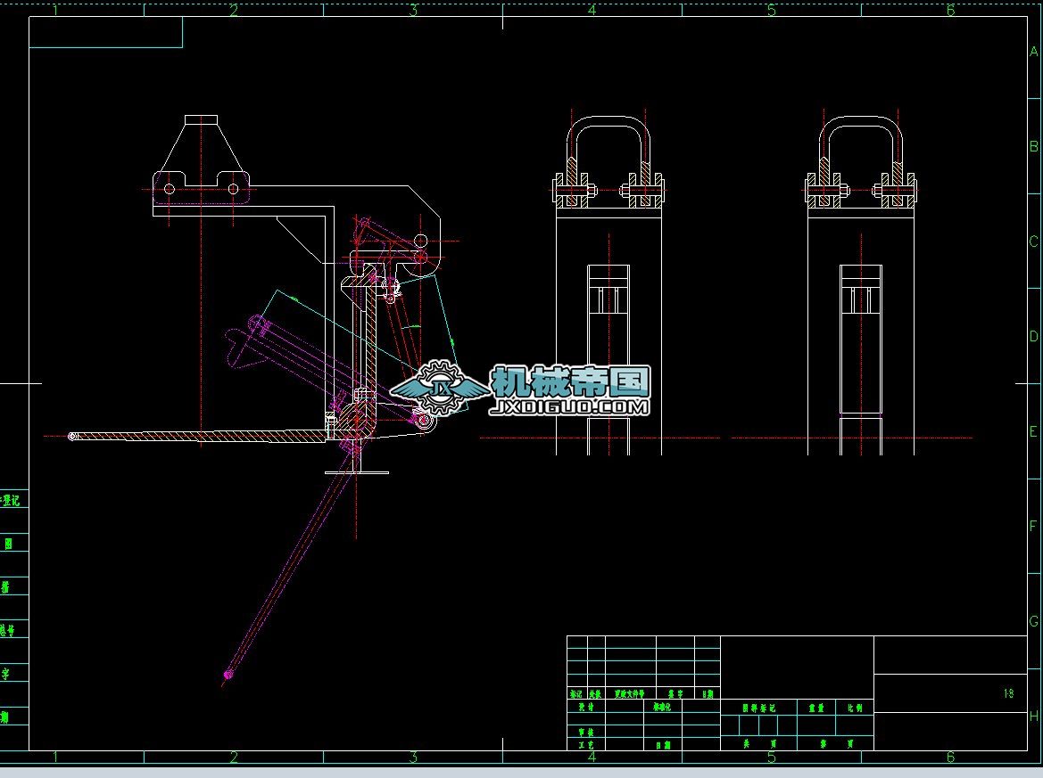The height and width of the screenshot is (778, 1043).
Task: Click zone number 2 on bottom border
Action: [x=234, y=757]
